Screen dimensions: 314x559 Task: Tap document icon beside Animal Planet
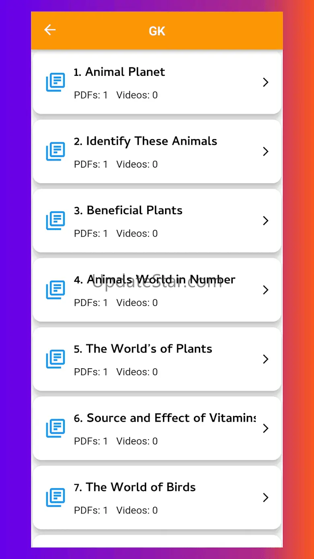55,82
